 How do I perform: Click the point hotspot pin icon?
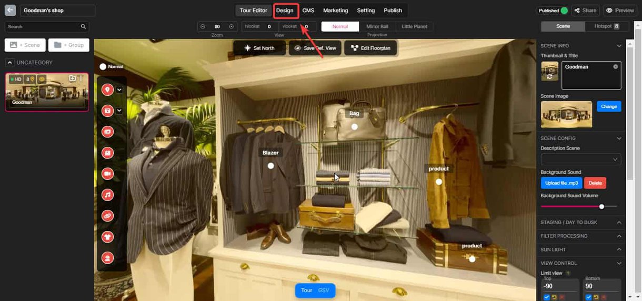tap(108, 89)
